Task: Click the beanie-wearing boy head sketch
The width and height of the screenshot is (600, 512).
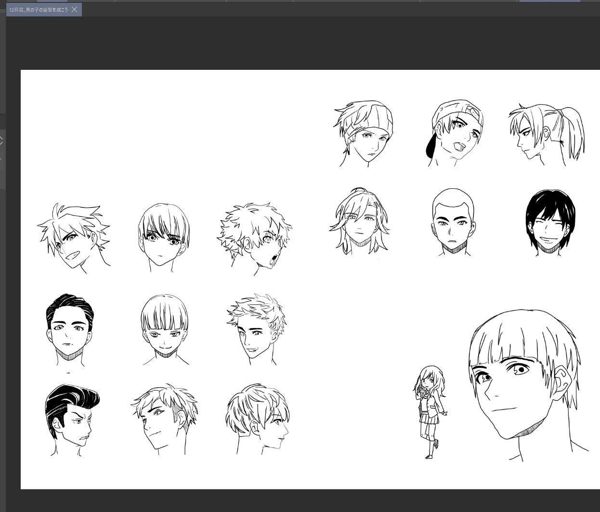Action: pyautogui.click(x=364, y=132)
